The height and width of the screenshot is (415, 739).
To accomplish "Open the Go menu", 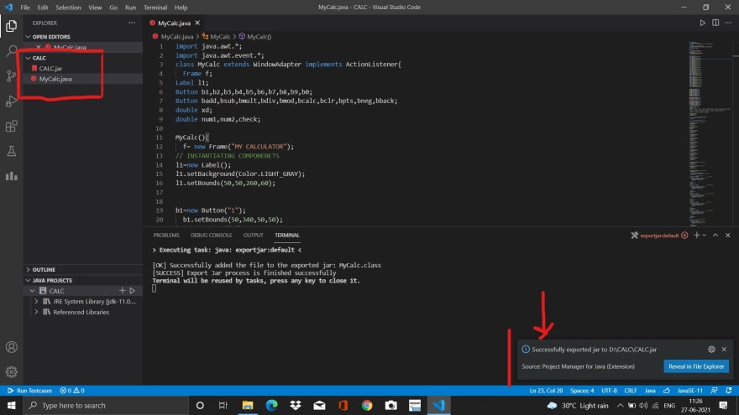I will coord(113,8).
